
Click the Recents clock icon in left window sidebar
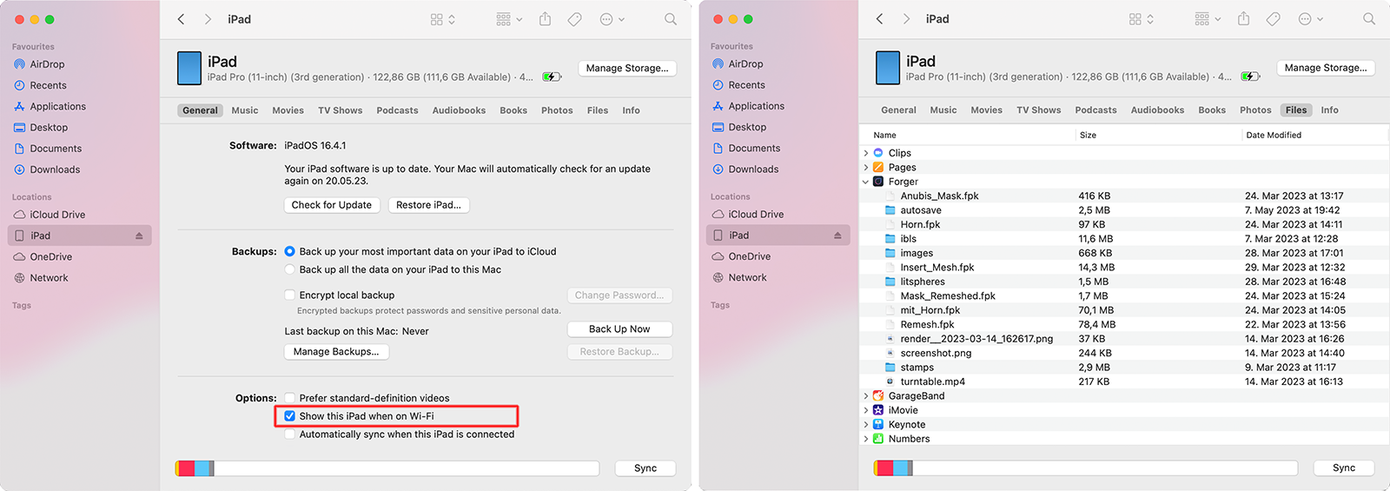tap(19, 85)
